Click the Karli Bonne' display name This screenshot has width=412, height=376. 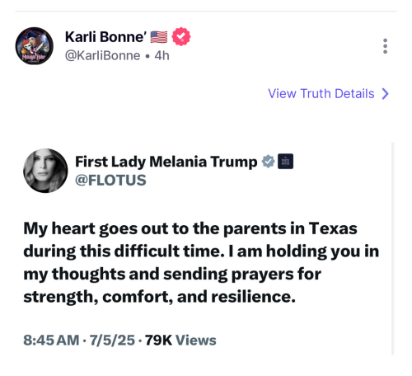click(x=105, y=37)
